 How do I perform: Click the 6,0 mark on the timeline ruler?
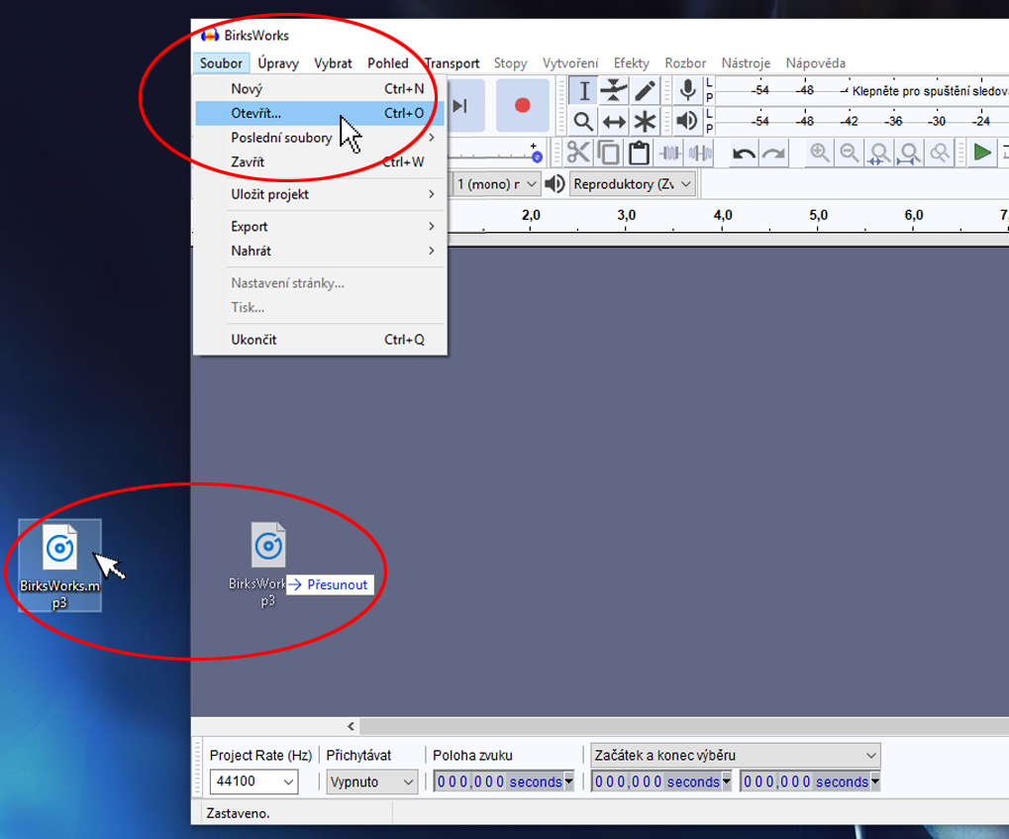point(914,215)
